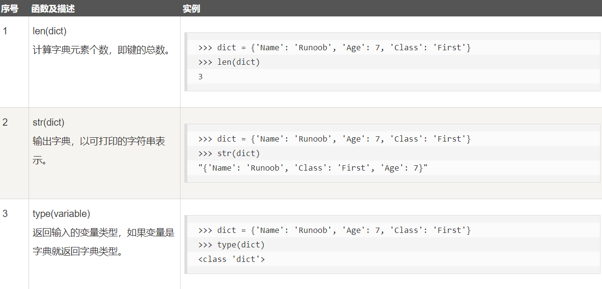
Task: Click dict assignment line in type example
Action: coord(334,230)
